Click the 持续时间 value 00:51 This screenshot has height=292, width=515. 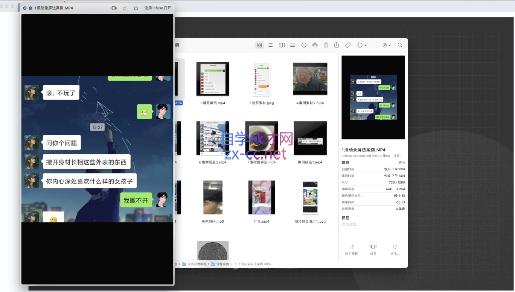401,202
